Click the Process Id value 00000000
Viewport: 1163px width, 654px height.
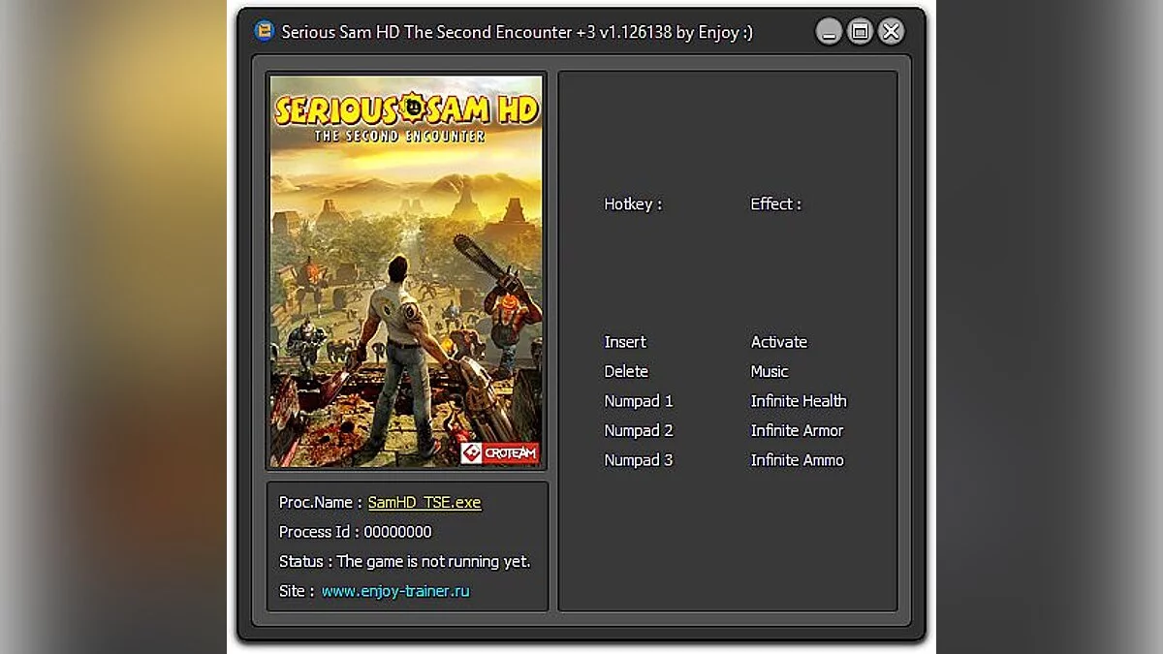coord(397,532)
